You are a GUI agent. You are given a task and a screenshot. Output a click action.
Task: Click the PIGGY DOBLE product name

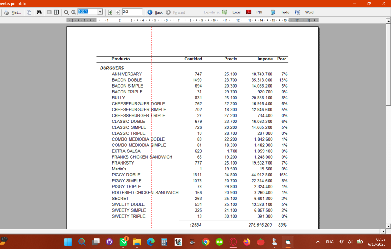126,175
